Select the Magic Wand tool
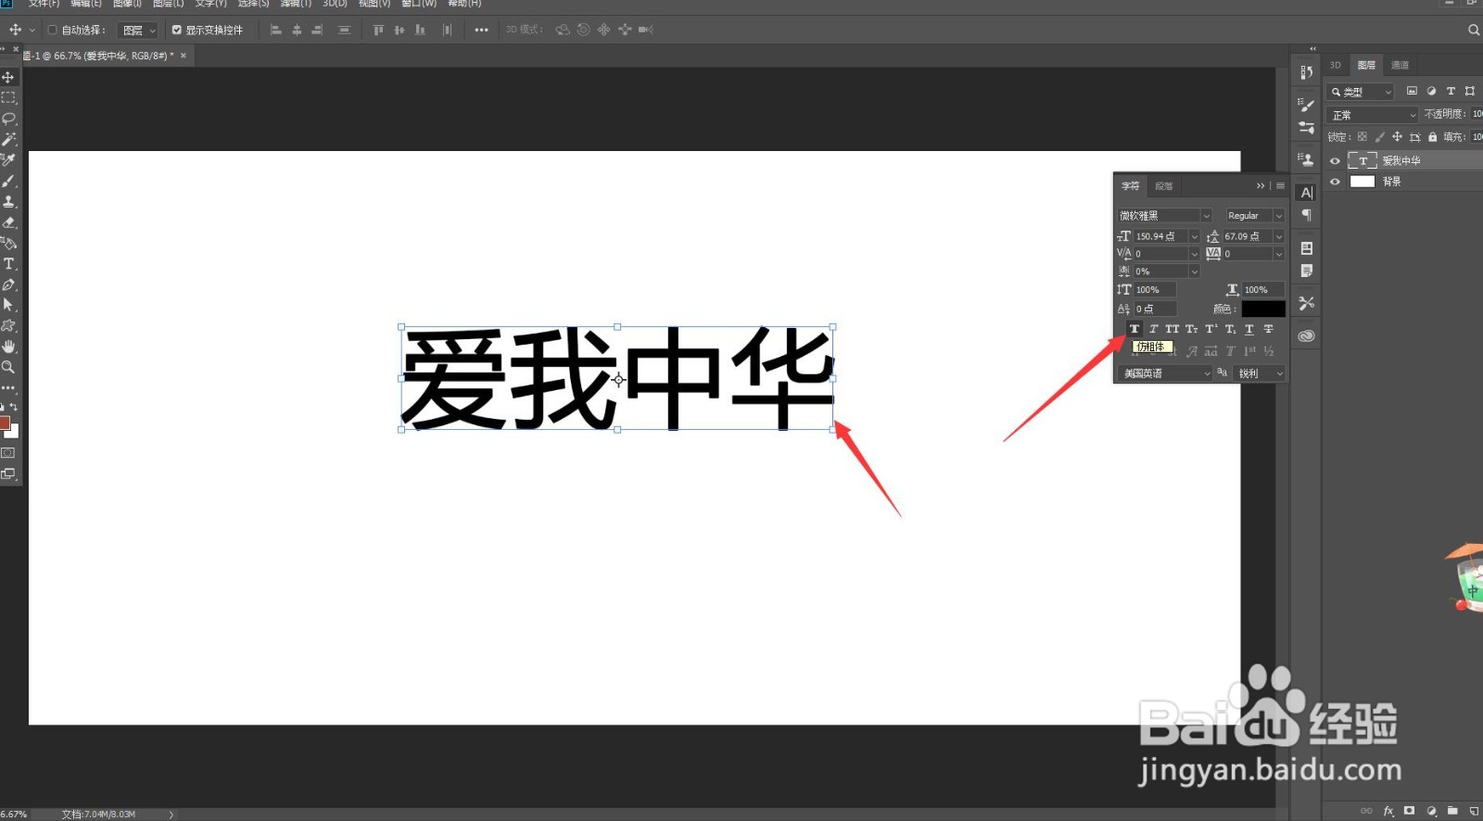This screenshot has height=821, width=1483. 8,139
